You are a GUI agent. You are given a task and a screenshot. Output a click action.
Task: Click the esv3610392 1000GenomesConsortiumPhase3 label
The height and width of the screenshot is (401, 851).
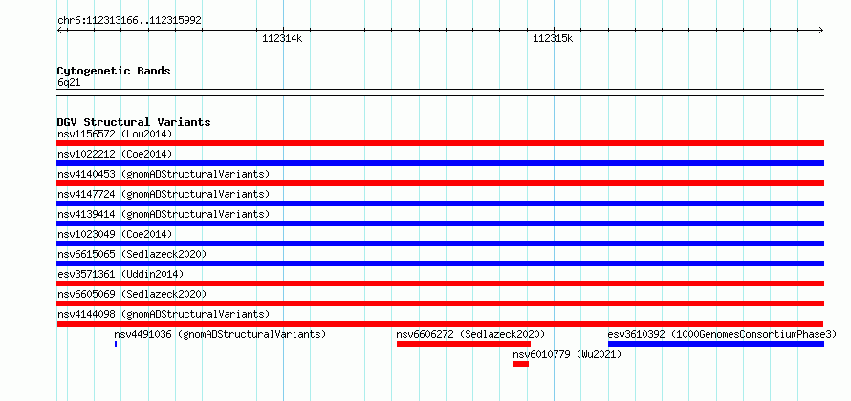click(722, 334)
